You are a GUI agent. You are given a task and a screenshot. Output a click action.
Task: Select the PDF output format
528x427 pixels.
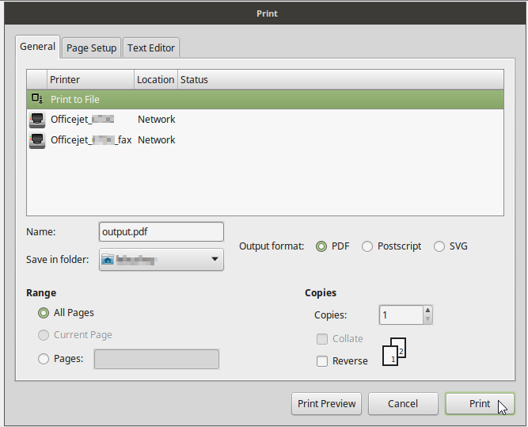tap(321, 246)
